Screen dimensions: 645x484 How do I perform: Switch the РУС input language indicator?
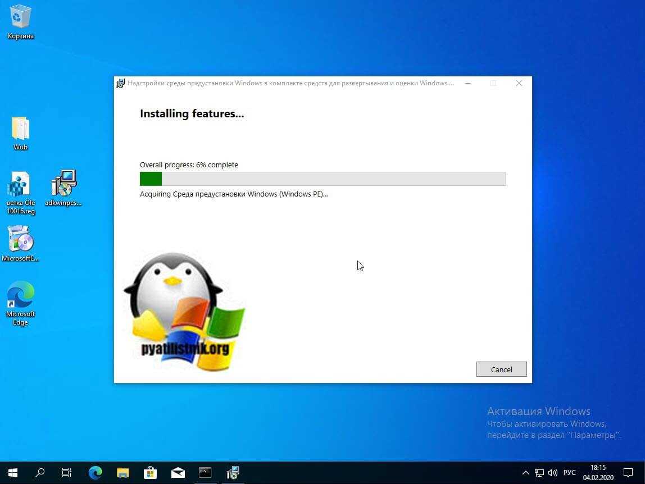569,473
